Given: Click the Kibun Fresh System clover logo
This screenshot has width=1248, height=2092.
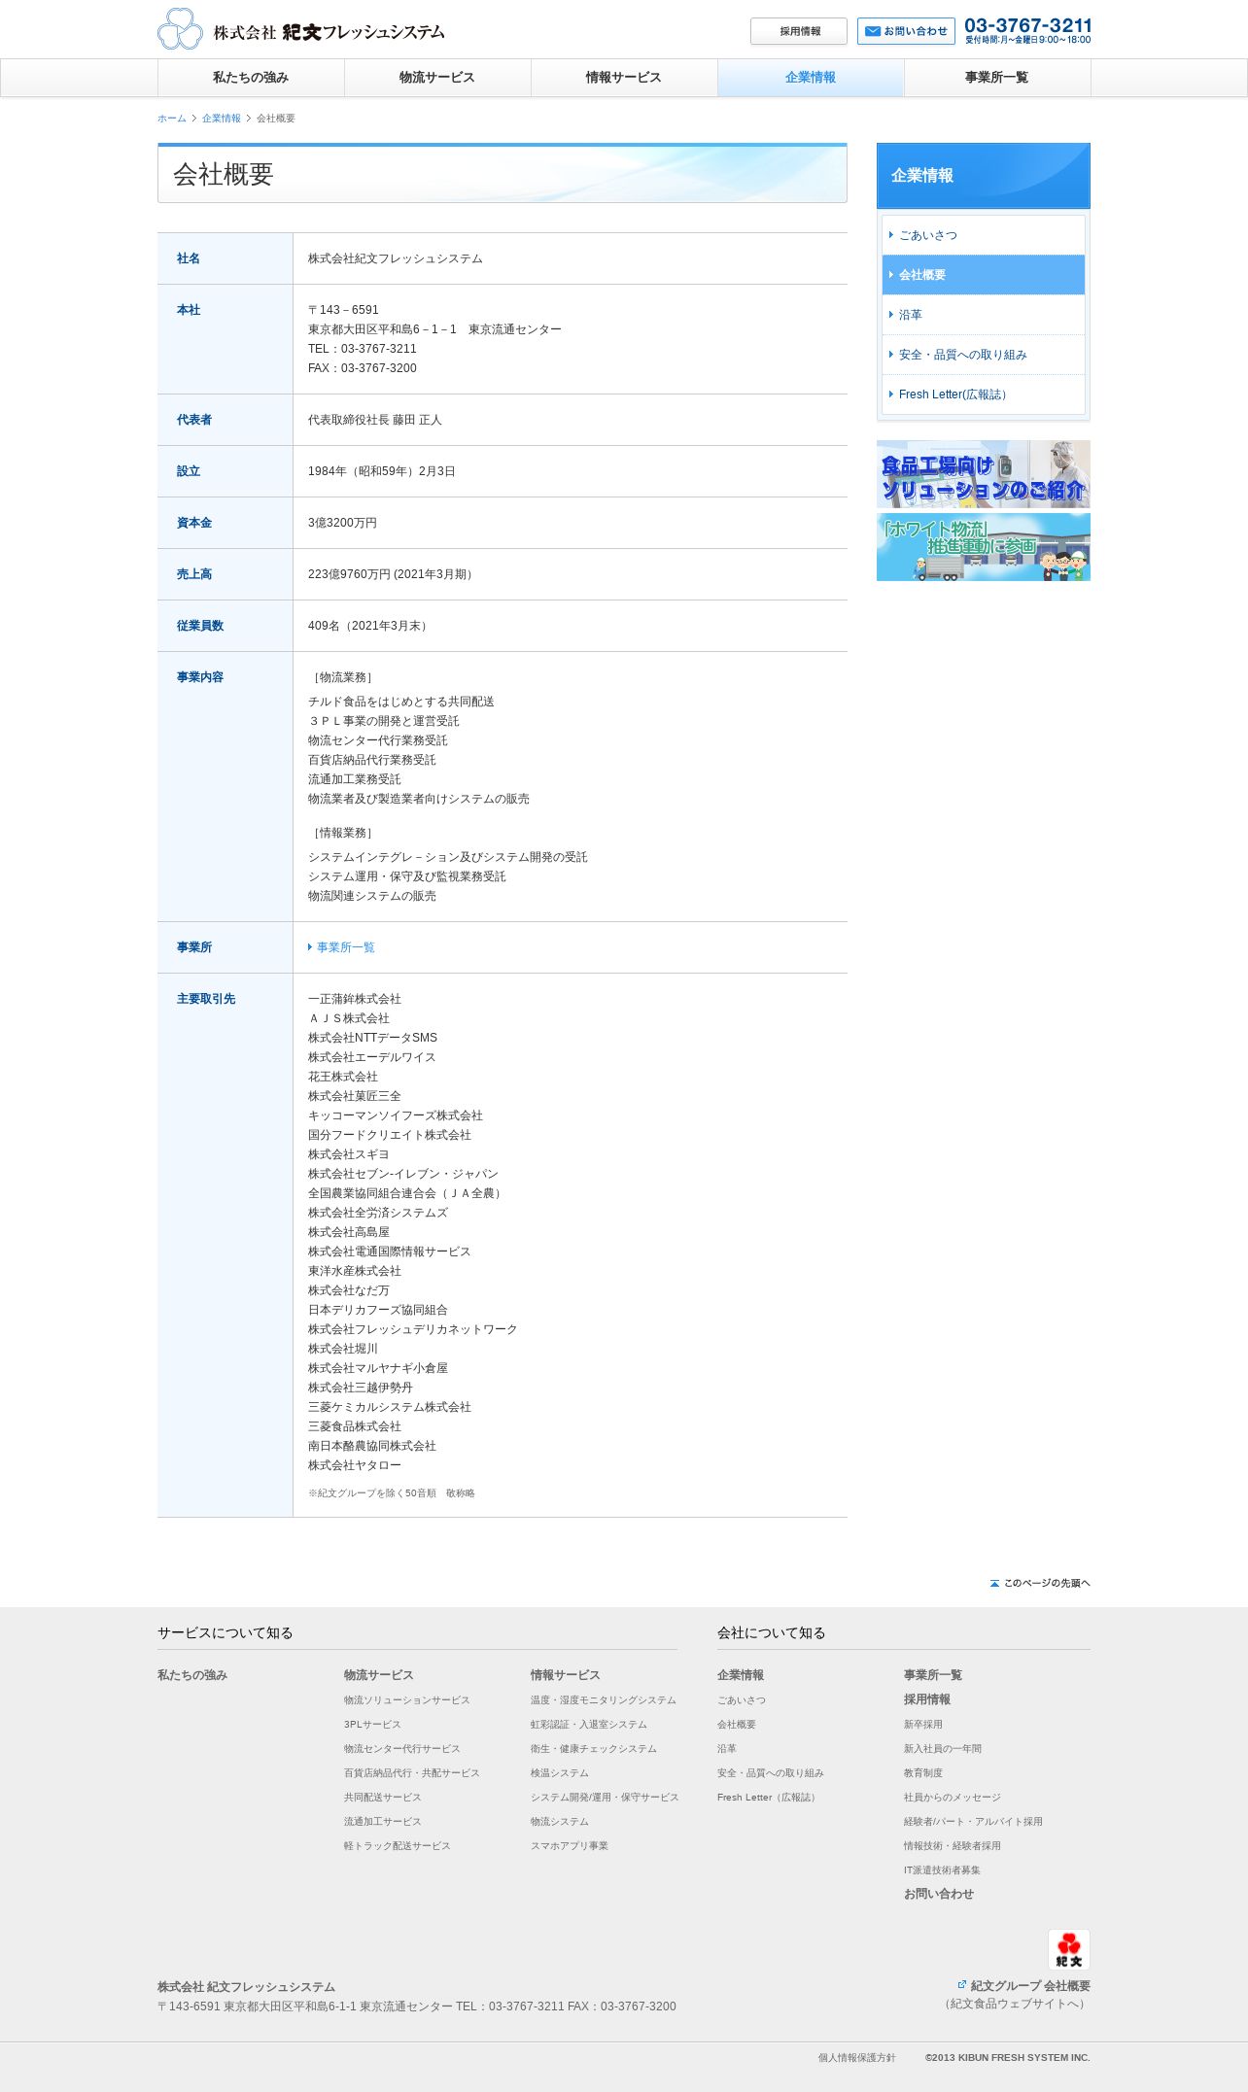Looking at the screenshot, I should pos(180,29).
